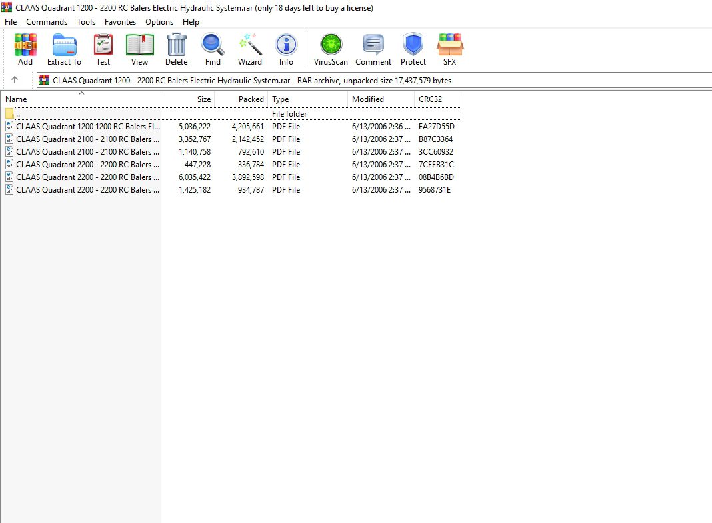This screenshot has width=712, height=523.
Task: Click the Delete trash can icon
Action: coord(176,45)
